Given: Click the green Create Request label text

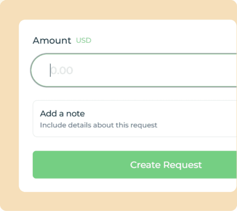Looking at the screenshot, I should (x=166, y=165).
